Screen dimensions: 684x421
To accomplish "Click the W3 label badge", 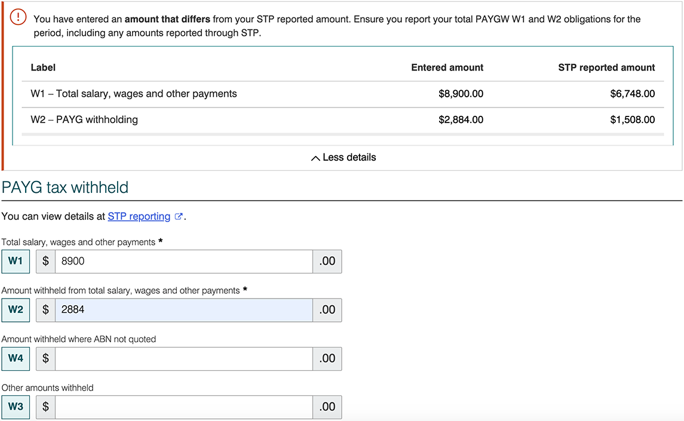I will 16,407.
